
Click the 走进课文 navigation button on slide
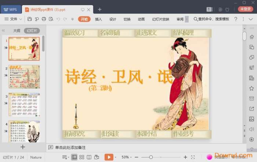(146, 33)
